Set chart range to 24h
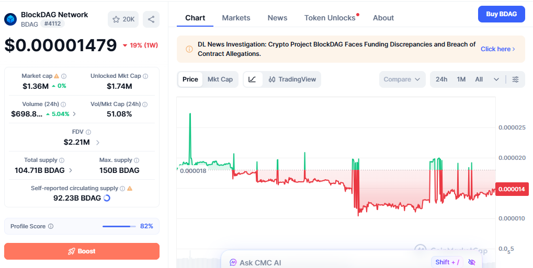 441,79
